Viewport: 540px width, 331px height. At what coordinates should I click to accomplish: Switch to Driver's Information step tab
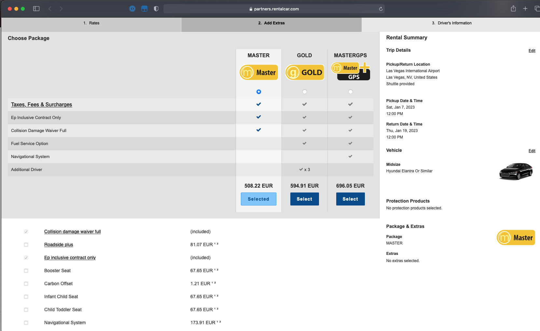pos(451,23)
